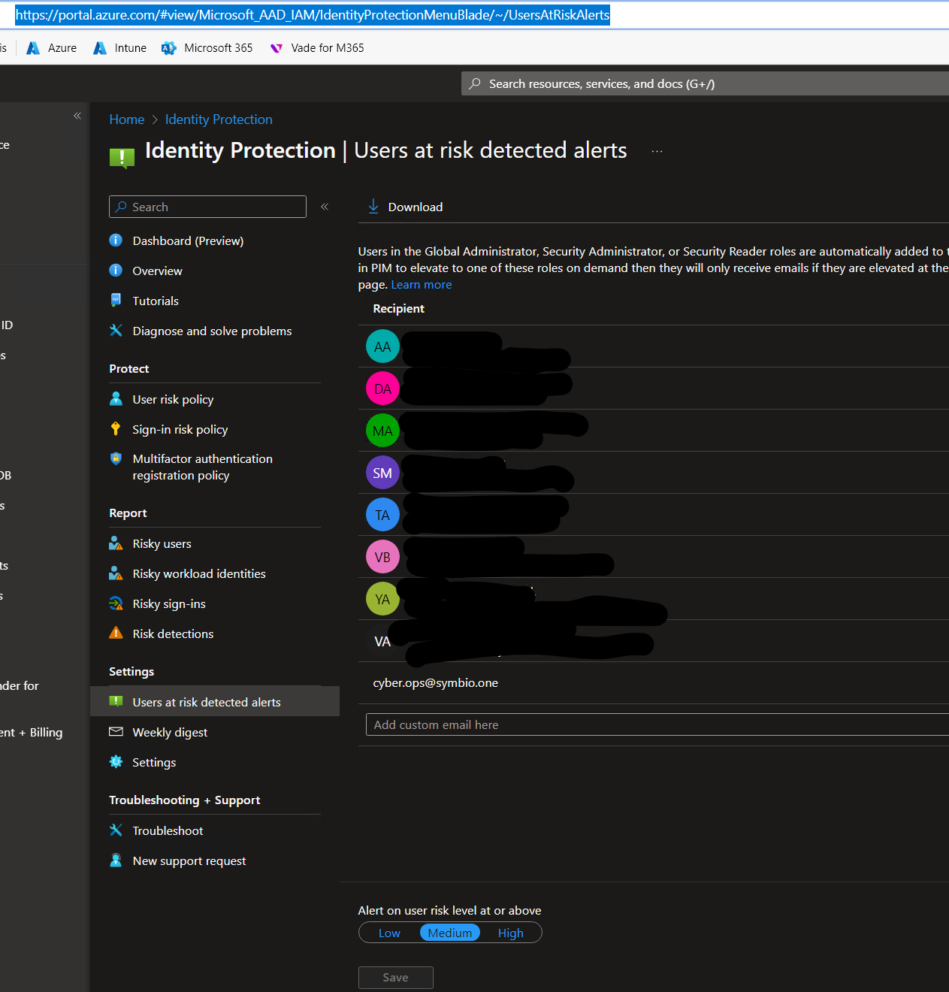Click the Download arrow icon

pyautogui.click(x=373, y=206)
